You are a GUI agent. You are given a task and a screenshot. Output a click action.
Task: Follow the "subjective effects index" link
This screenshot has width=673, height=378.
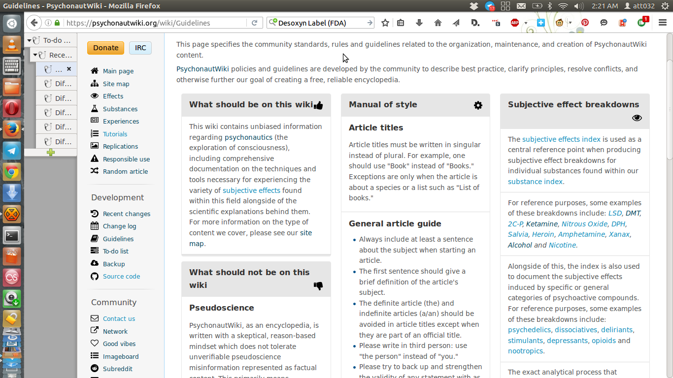(561, 139)
